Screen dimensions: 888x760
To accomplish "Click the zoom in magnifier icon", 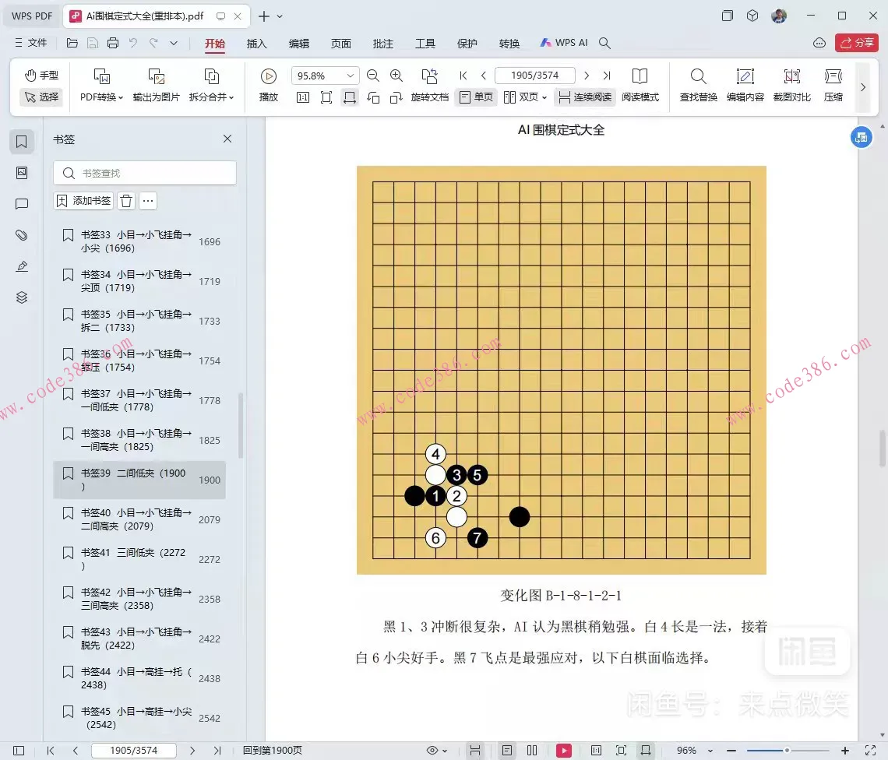I will coord(396,76).
